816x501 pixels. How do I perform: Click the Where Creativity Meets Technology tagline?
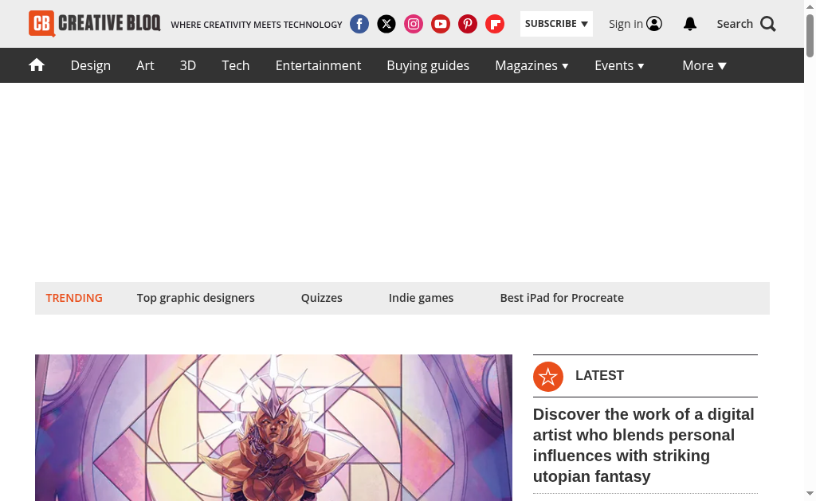pos(257,25)
